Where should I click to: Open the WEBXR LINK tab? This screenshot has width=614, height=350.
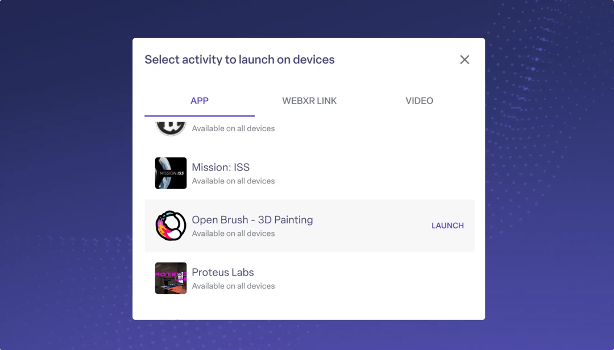point(309,101)
